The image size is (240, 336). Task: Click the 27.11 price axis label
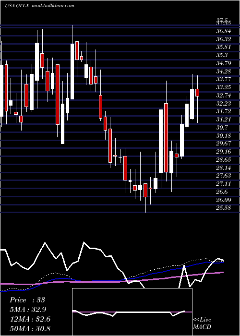tap(224, 184)
